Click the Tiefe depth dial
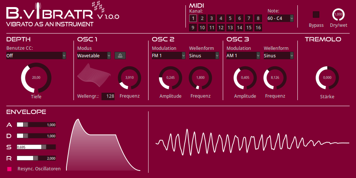Viewport: 356px width, 178px height. pyautogui.click(x=36, y=78)
